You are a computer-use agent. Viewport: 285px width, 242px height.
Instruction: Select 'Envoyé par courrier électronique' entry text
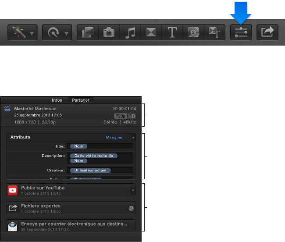click(x=74, y=224)
